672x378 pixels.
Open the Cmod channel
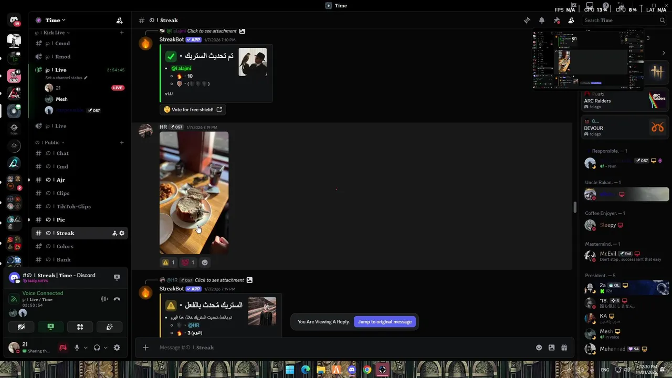tap(79, 44)
